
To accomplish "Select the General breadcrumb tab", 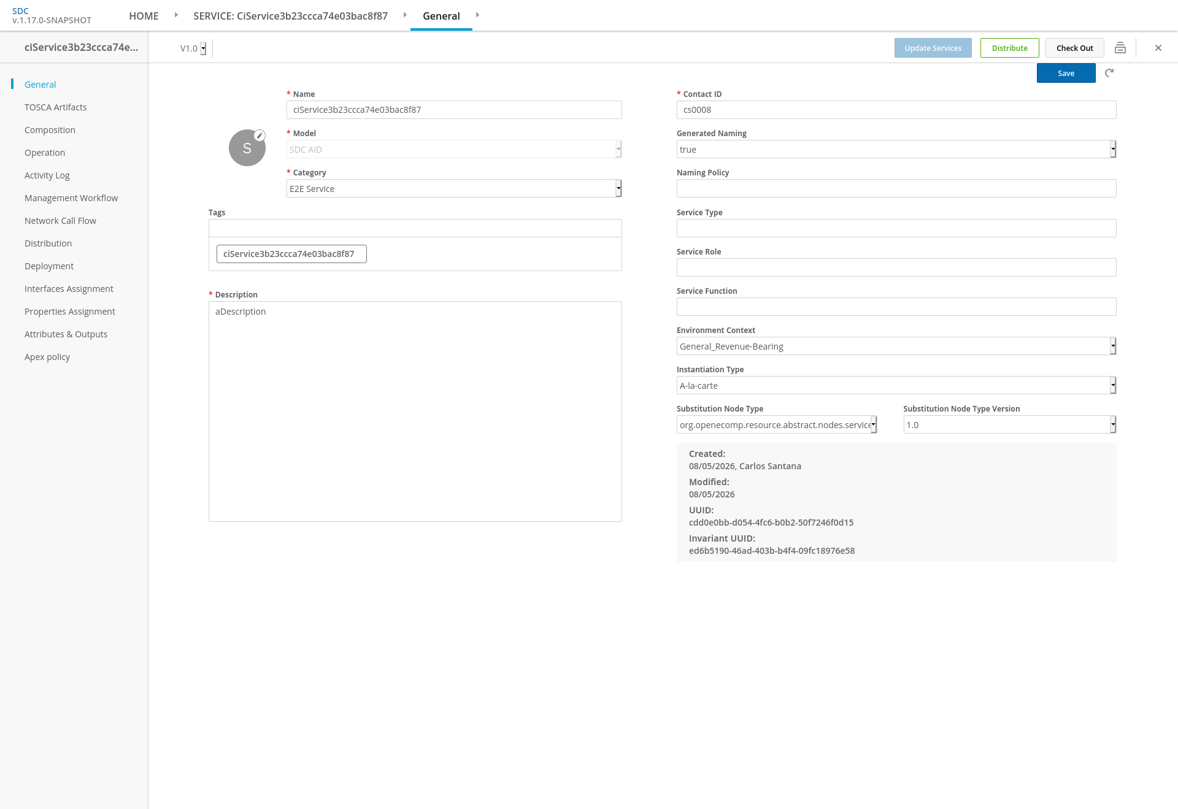I will [441, 16].
